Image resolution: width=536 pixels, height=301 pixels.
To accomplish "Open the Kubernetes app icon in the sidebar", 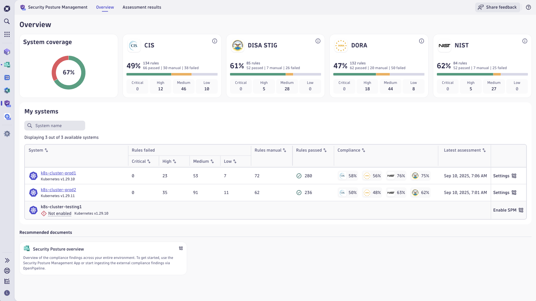I will pyautogui.click(x=7, y=117).
